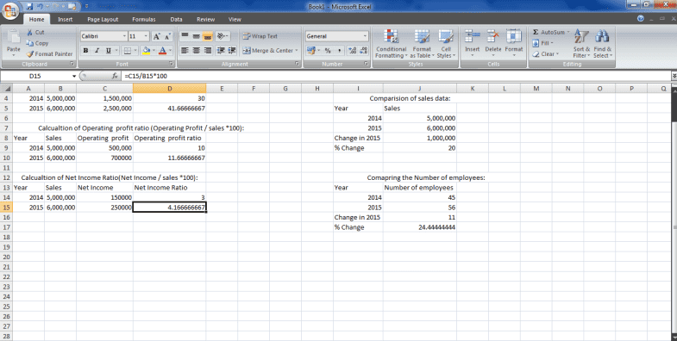The image size is (677, 341).
Task: Open the Office Button menu
Action: click(x=10, y=11)
